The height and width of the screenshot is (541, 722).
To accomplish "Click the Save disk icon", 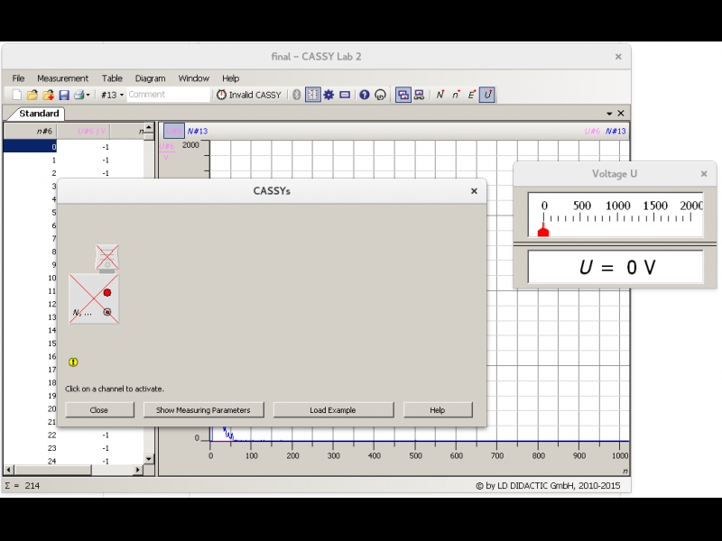I will pos(63,95).
